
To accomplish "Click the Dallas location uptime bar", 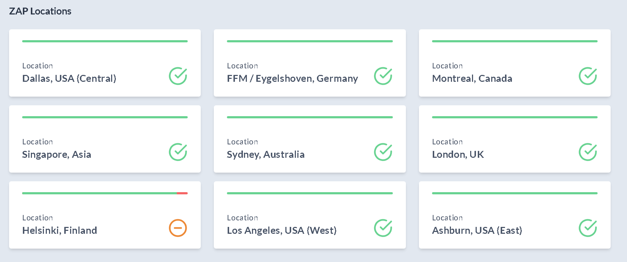I will point(105,41).
